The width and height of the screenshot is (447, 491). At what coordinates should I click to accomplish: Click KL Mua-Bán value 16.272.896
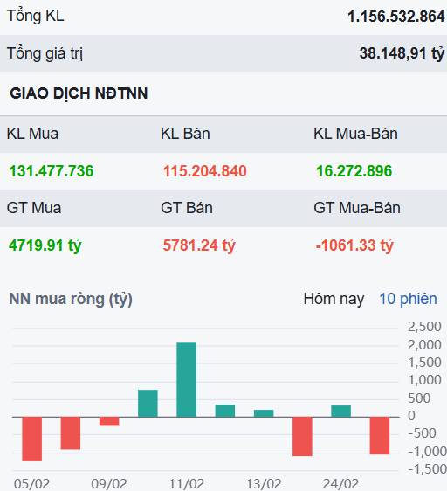click(x=354, y=171)
